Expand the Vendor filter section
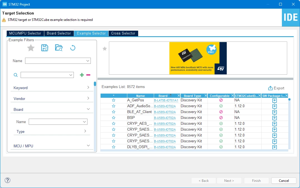The image size is (300, 188). click(52, 99)
